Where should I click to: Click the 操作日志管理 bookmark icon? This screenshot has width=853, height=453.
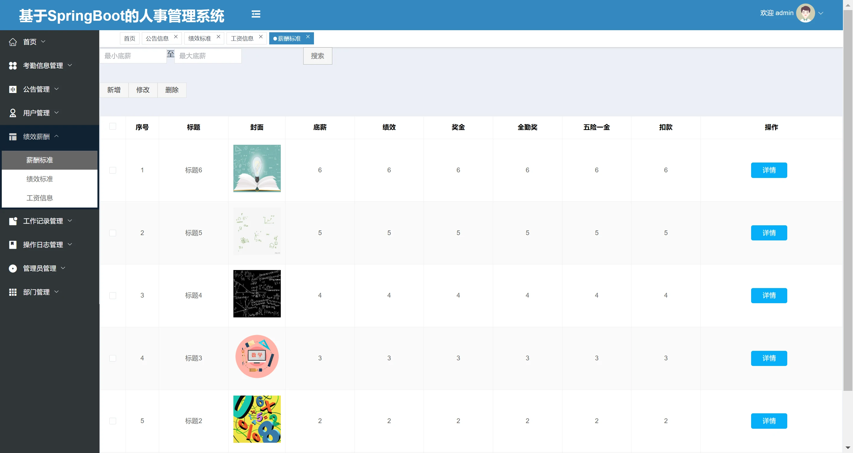point(12,245)
